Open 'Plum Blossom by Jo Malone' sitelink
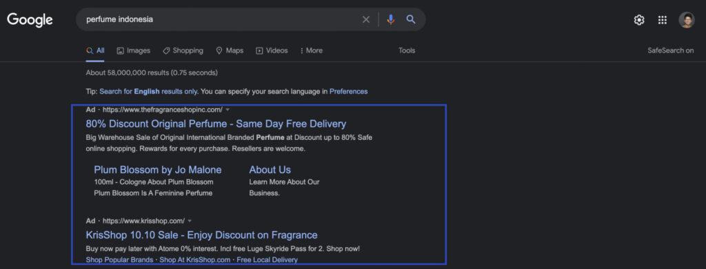This screenshot has height=269, width=706. tap(158, 170)
